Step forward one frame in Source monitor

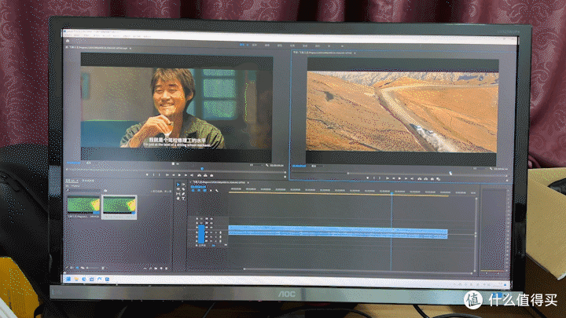click(x=186, y=175)
